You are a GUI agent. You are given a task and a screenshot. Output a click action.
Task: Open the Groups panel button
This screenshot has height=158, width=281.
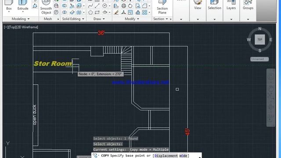(x=248, y=5)
